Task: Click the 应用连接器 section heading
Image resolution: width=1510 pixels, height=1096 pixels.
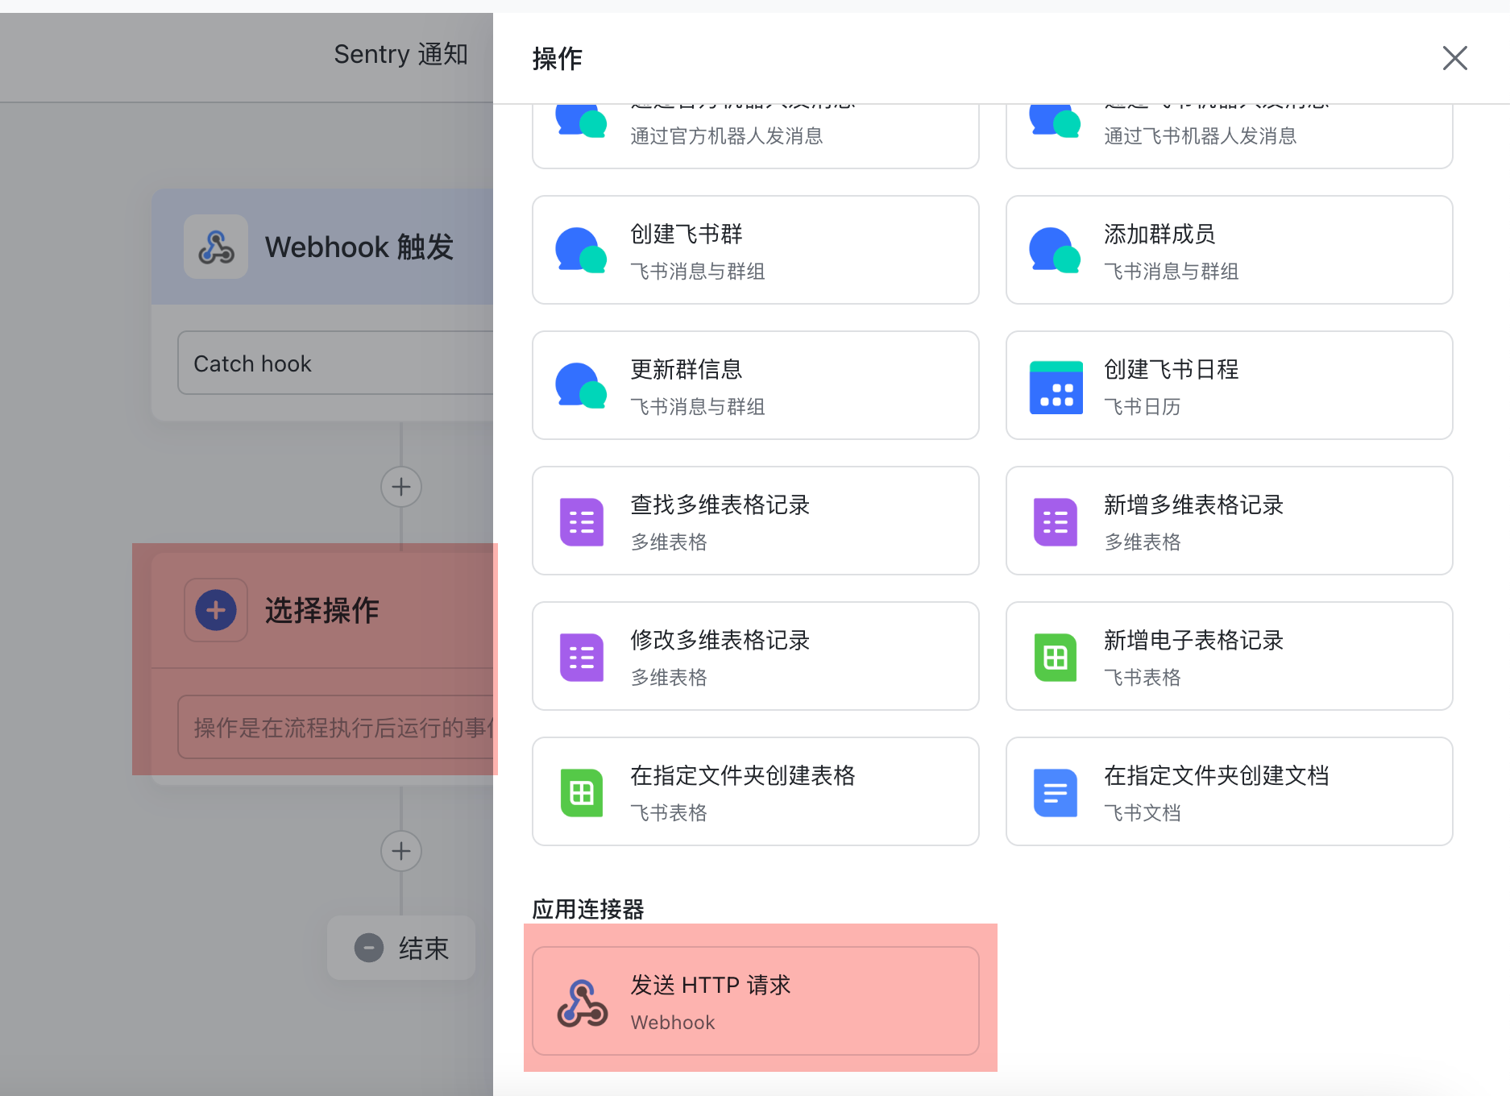Action: pos(588,909)
